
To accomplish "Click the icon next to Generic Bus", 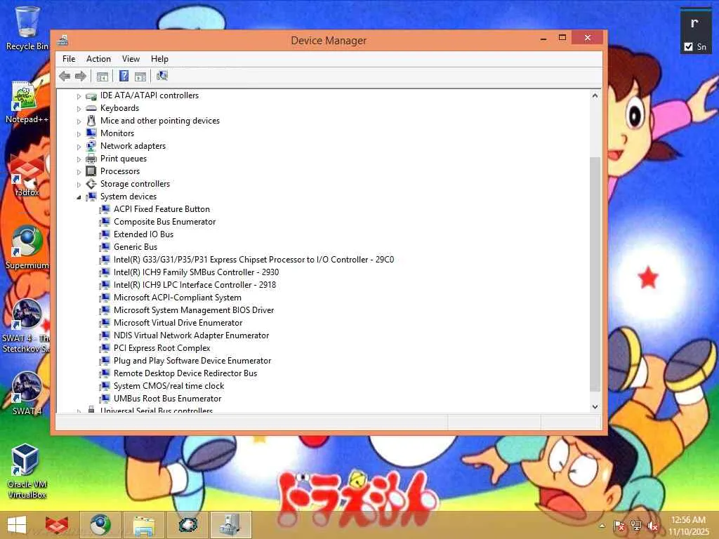I will [x=105, y=247].
